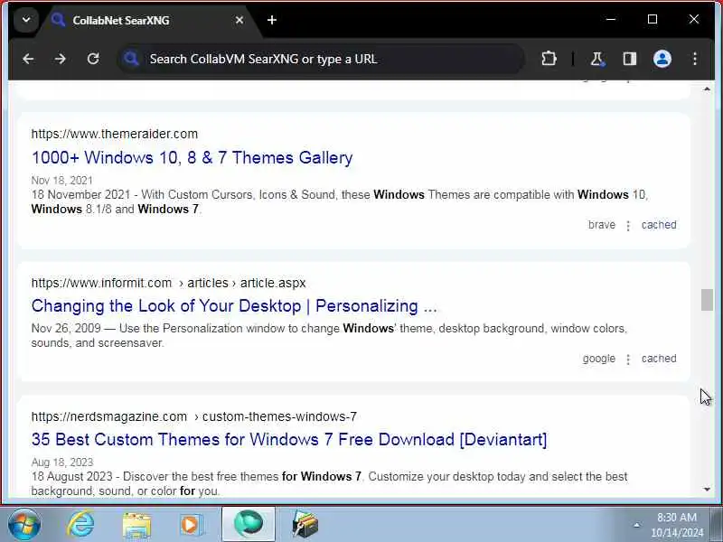
Task: Expand options dots beside google engine label
Action: [x=628, y=359]
